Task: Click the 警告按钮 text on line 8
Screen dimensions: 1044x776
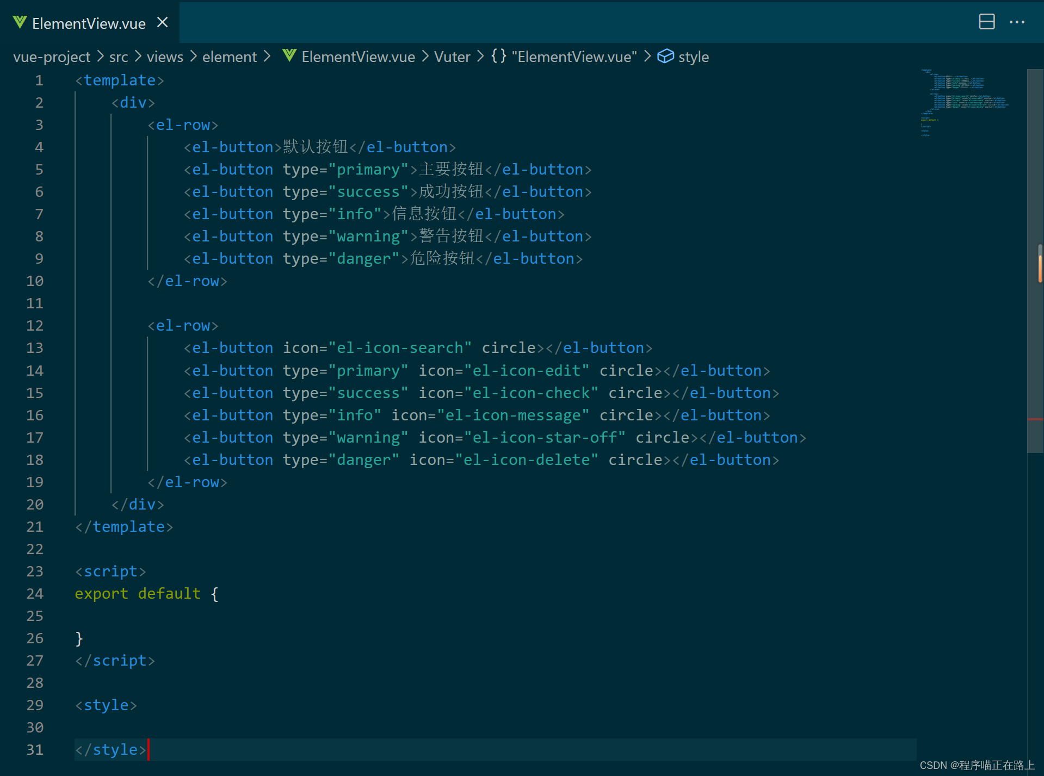Action: 450,237
